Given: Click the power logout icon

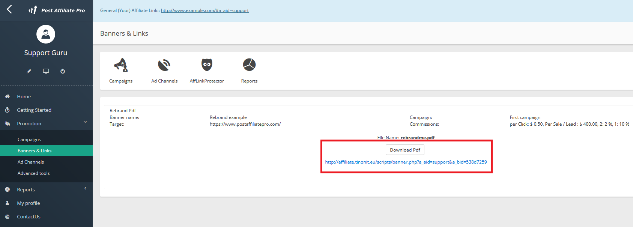Looking at the screenshot, I should [63, 71].
